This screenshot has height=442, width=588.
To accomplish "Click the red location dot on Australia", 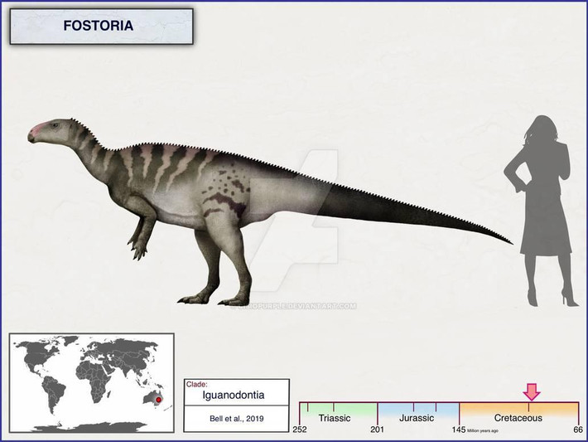I will click(x=158, y=400).
